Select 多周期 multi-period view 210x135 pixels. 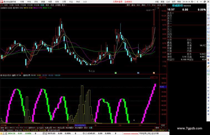click(58, 5)
